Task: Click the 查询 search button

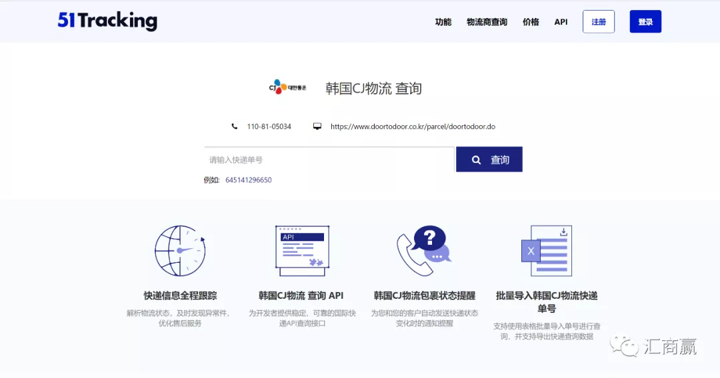Action: [489, 160]
